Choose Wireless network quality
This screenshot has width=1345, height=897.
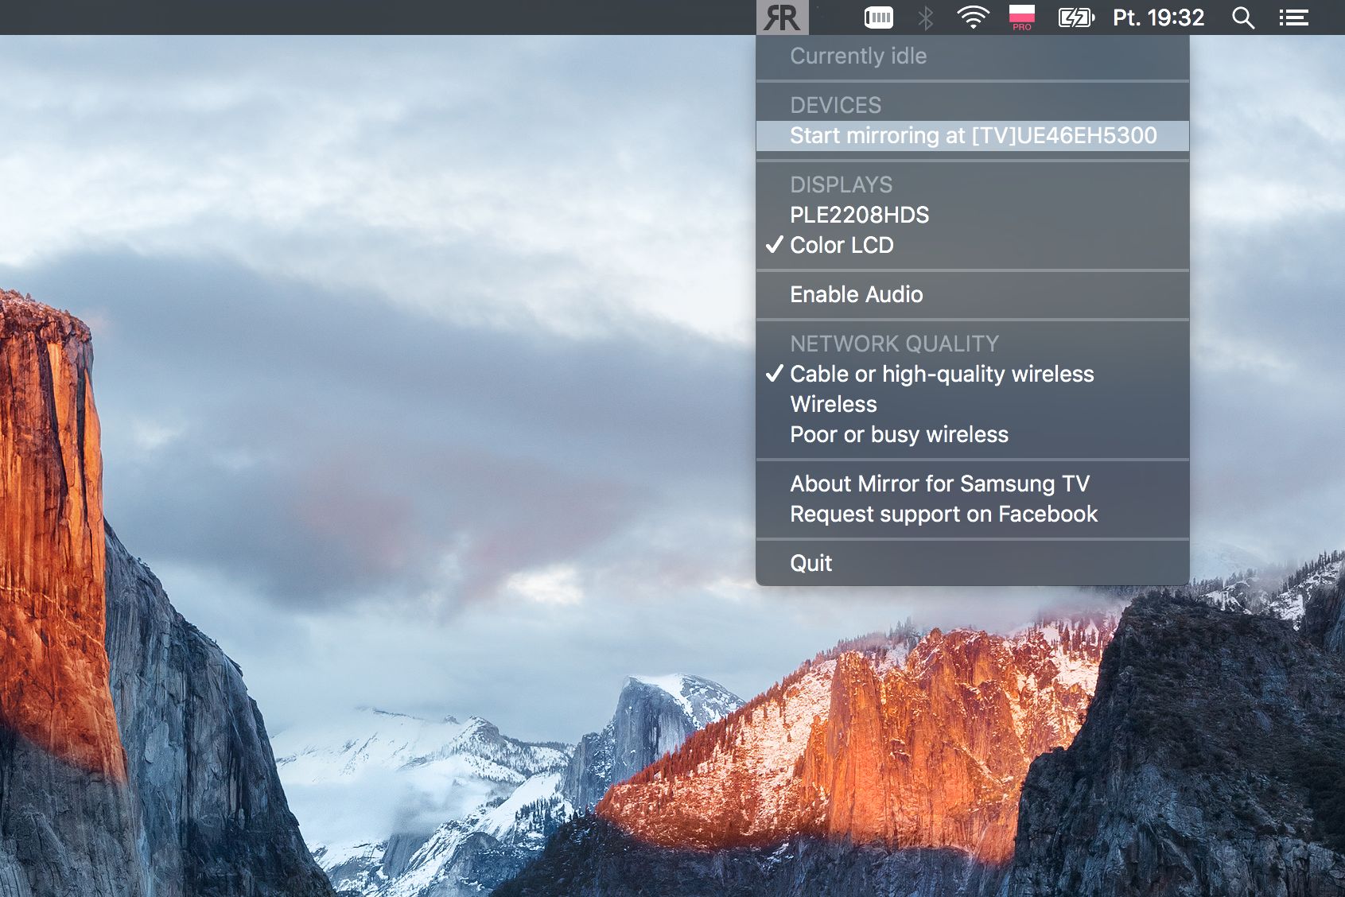973,404
